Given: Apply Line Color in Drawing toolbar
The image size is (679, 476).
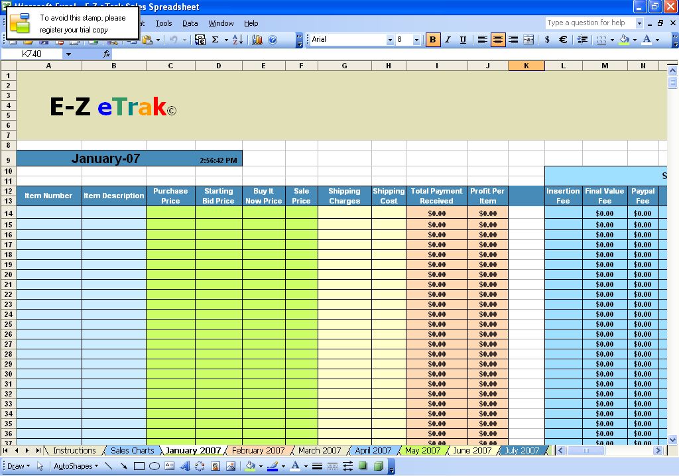Looking at the screenshot, I should click(273, 467).
